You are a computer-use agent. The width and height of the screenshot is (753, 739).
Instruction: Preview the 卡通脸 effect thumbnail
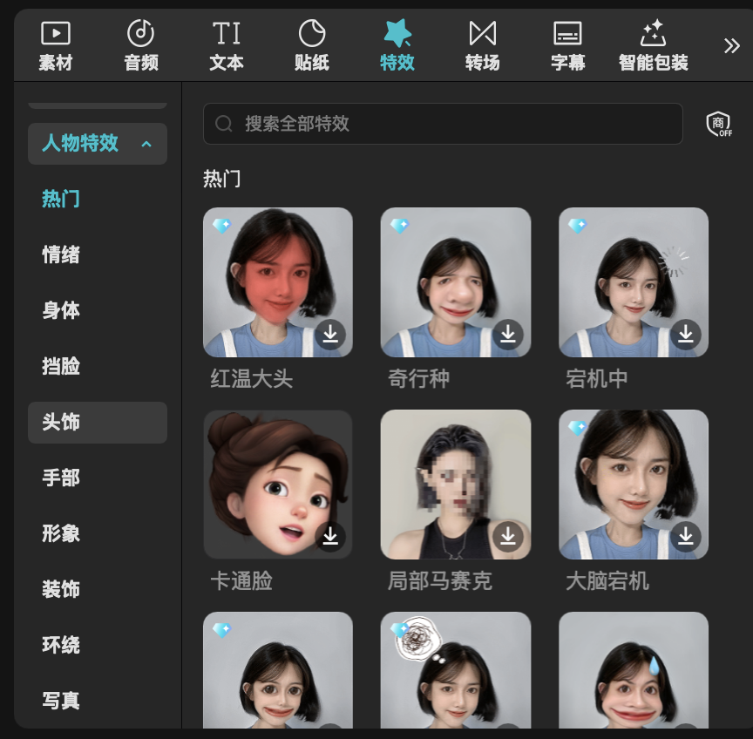[278, 485]
